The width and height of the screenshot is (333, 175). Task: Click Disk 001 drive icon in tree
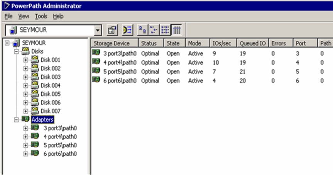[35, 60]
